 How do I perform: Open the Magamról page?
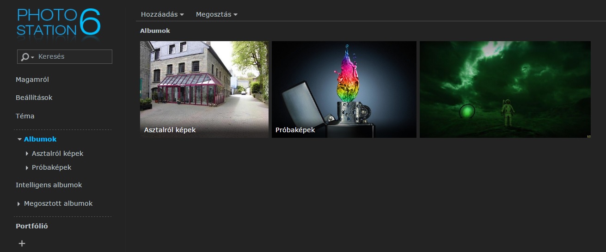(x=32, y=80)
